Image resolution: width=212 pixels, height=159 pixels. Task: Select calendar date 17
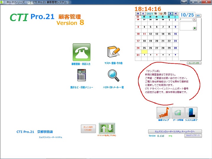point(138,41)
